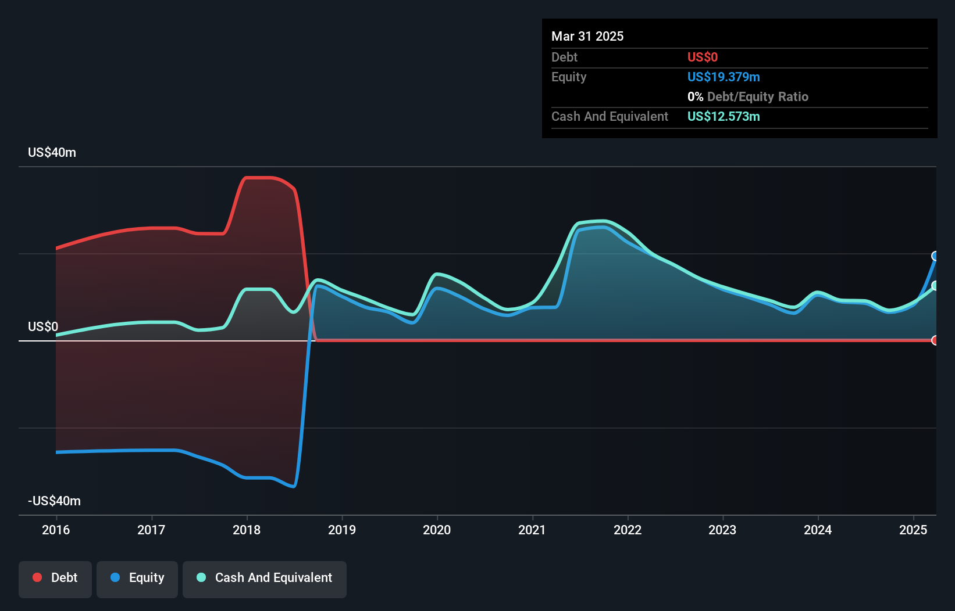Click the -US$40m y-axis label

(x=55, y=501)
